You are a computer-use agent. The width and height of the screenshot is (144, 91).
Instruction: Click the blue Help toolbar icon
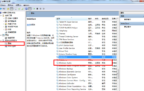pos(26,9)
